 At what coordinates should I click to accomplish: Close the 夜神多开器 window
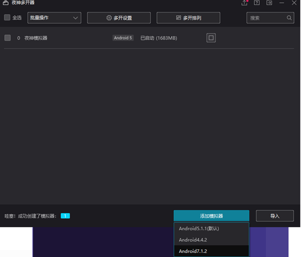(x=294, y=3)
